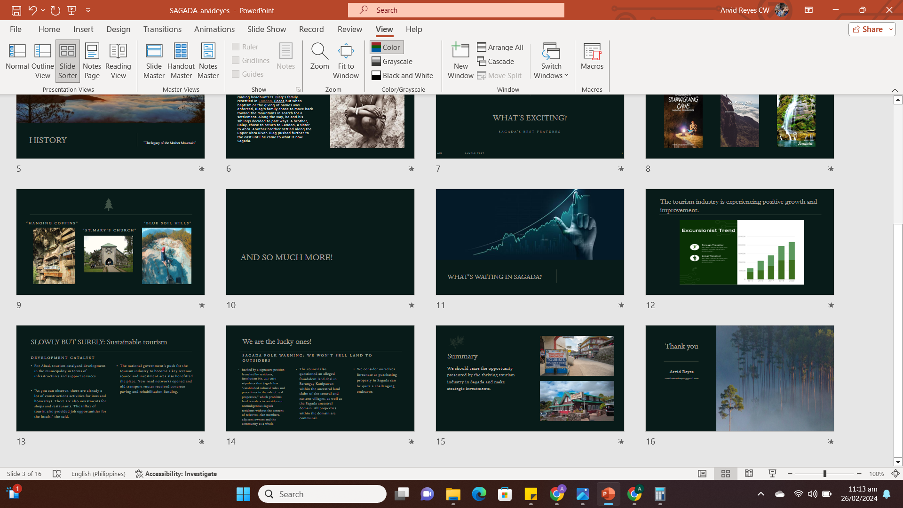Viewport: 903px width, 508px height.
Task: Select slide 12 Excursionist Trend thumbnail
Action: (739, 242)
